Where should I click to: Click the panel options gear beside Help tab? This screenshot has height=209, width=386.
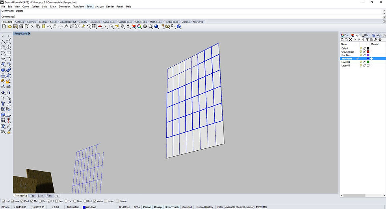[x=384, y=35]
